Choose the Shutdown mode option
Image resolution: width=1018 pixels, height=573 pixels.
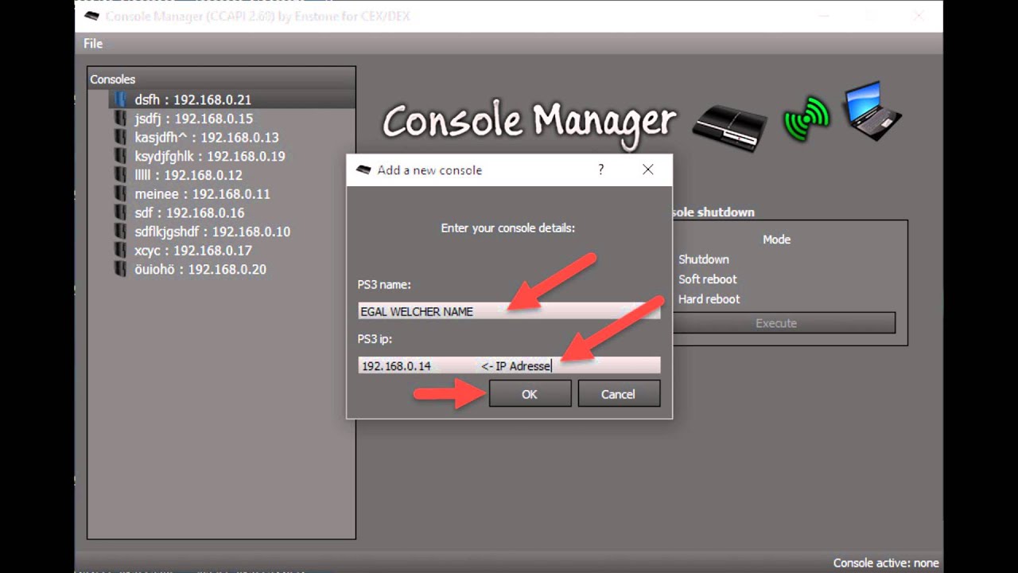point(704,259)
